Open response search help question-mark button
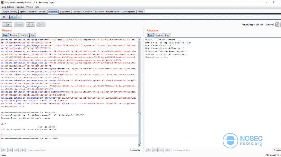The image size is (281, 157). pyautogui.click(x=148, y=150)
